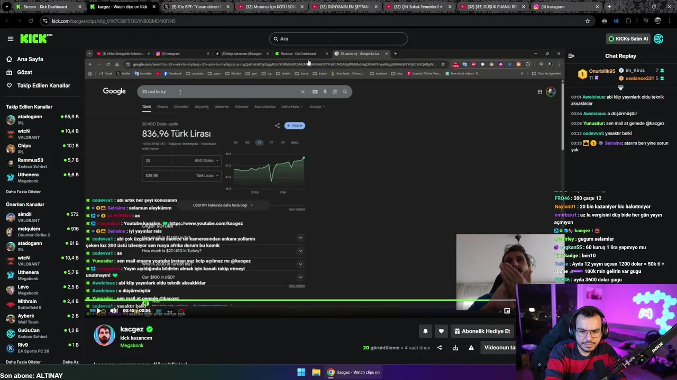
Task: Click exelance331 in chat leaderboard
Action: [640, 79]
